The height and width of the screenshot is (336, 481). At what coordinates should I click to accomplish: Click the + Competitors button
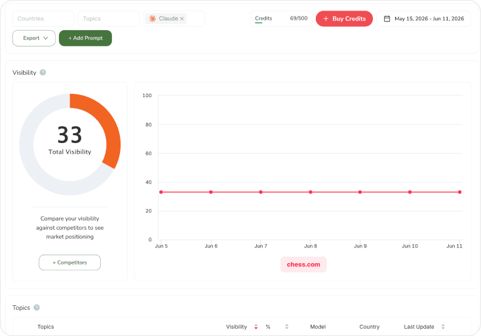[69, 262]
